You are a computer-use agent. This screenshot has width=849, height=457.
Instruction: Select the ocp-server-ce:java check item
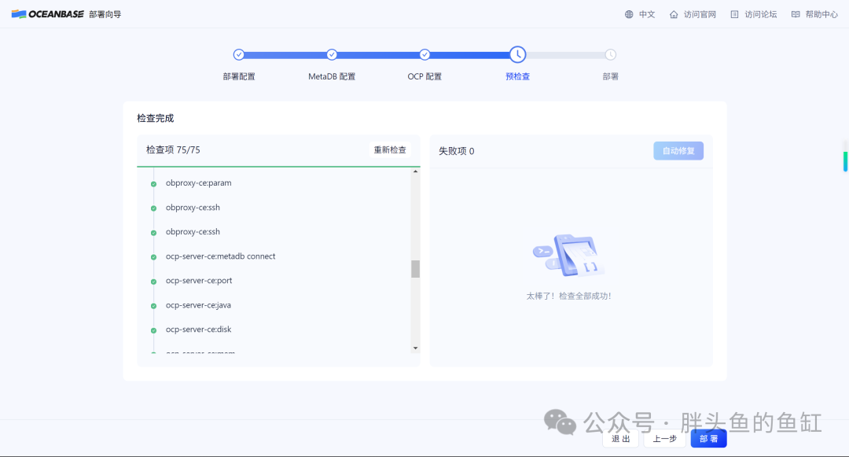(198, 305)
